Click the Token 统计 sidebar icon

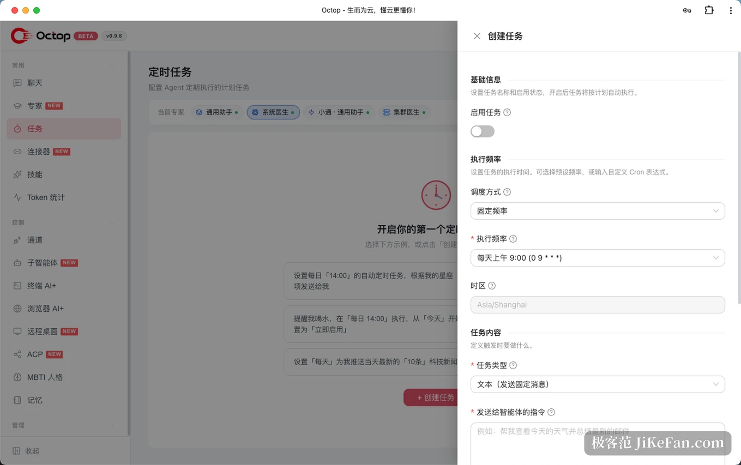[17, 197]
